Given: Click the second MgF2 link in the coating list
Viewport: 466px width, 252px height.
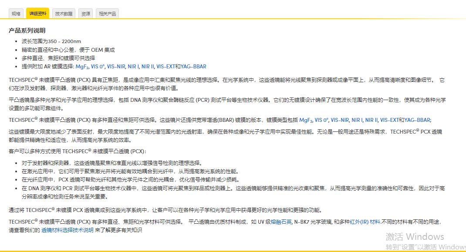Looking at the screenshot, I should point(307,120).
